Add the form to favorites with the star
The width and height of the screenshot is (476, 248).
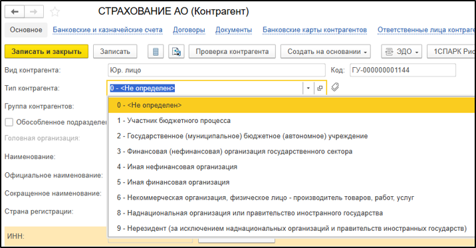point(55,12)
